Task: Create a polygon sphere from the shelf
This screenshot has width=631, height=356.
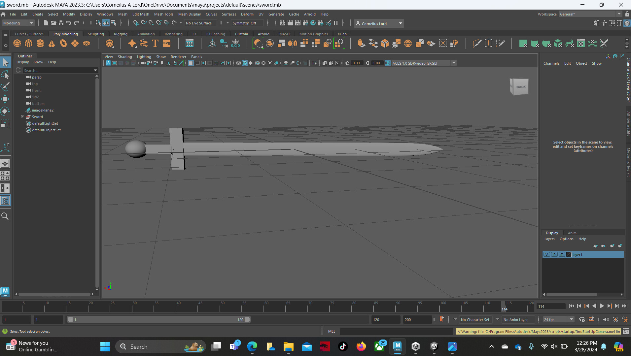Action: pos(17,43)
